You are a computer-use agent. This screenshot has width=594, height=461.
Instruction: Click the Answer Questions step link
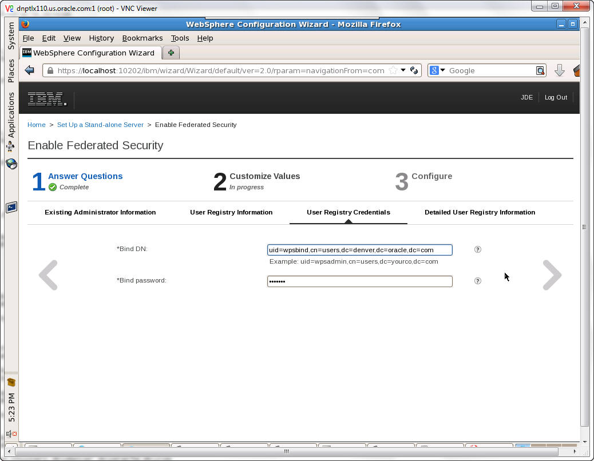coord(85,176)
